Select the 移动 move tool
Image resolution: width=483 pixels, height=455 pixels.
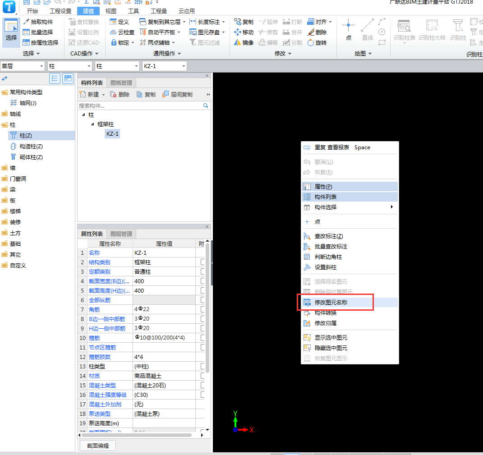244,32
